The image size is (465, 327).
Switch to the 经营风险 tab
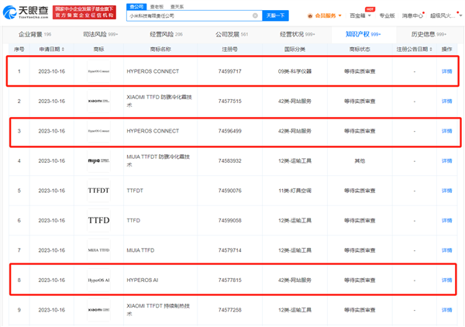point(166,34)
